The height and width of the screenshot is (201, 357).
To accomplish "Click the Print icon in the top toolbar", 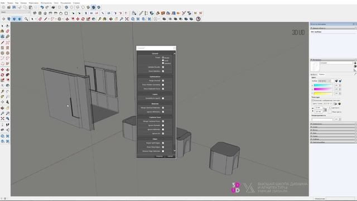I will [53, 7].
